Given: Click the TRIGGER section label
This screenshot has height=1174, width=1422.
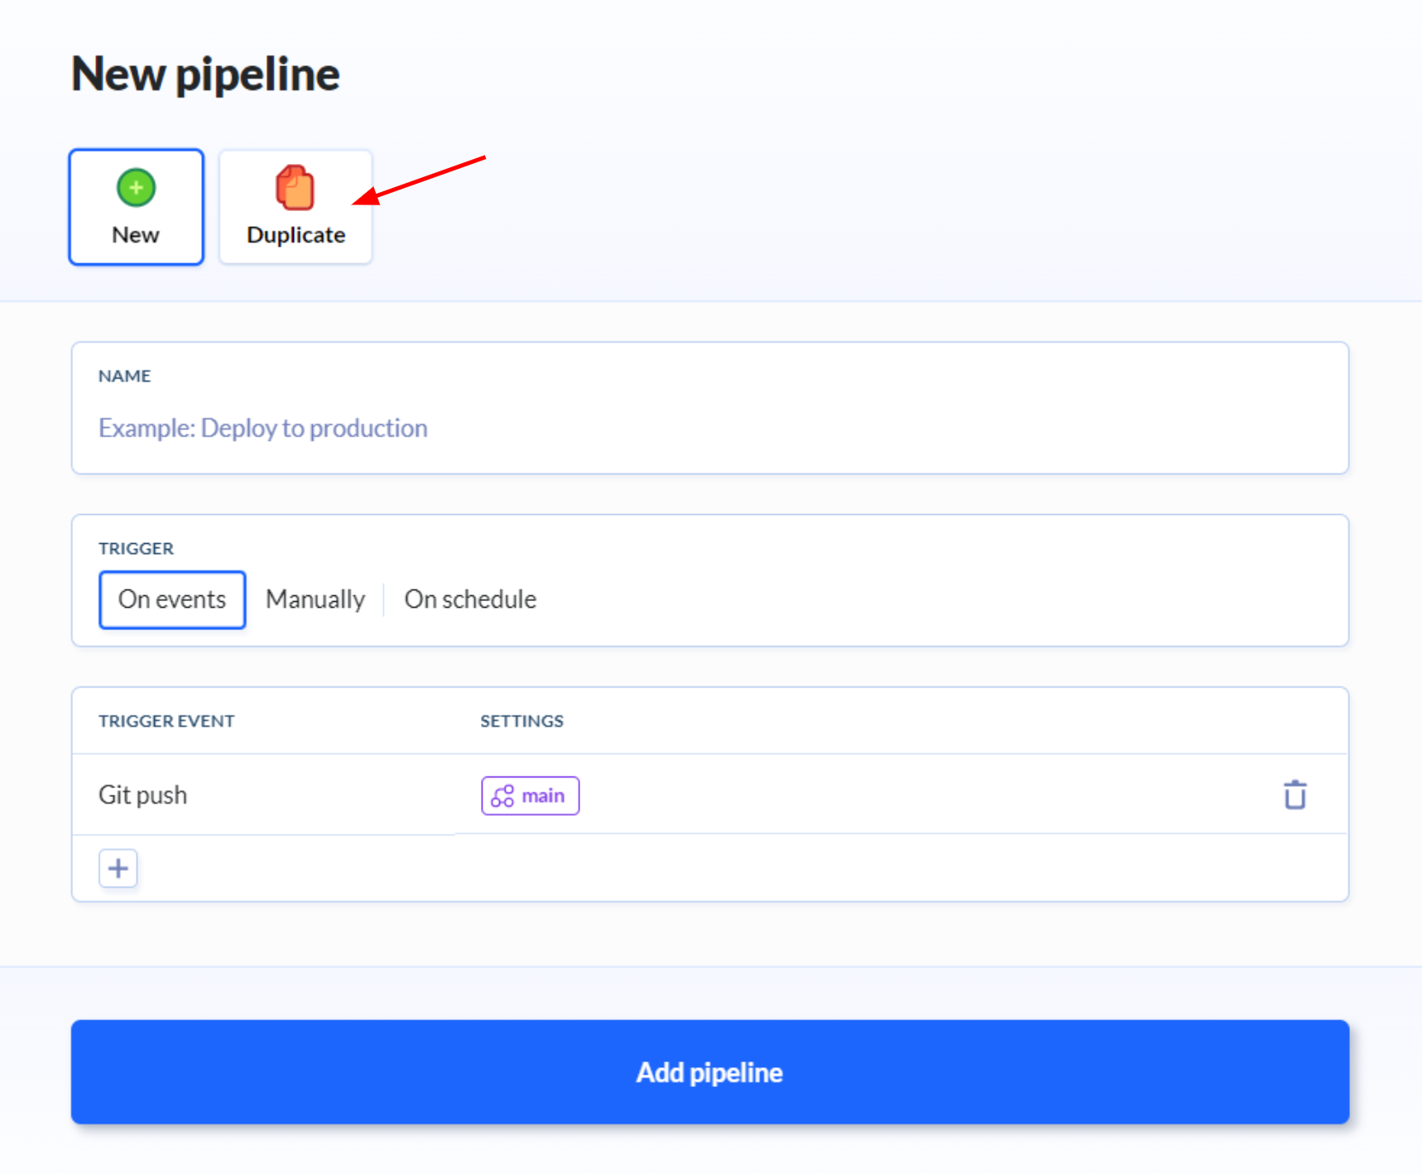Looking at the screenshot, I should pyautogui.click(x=136, y=548).
